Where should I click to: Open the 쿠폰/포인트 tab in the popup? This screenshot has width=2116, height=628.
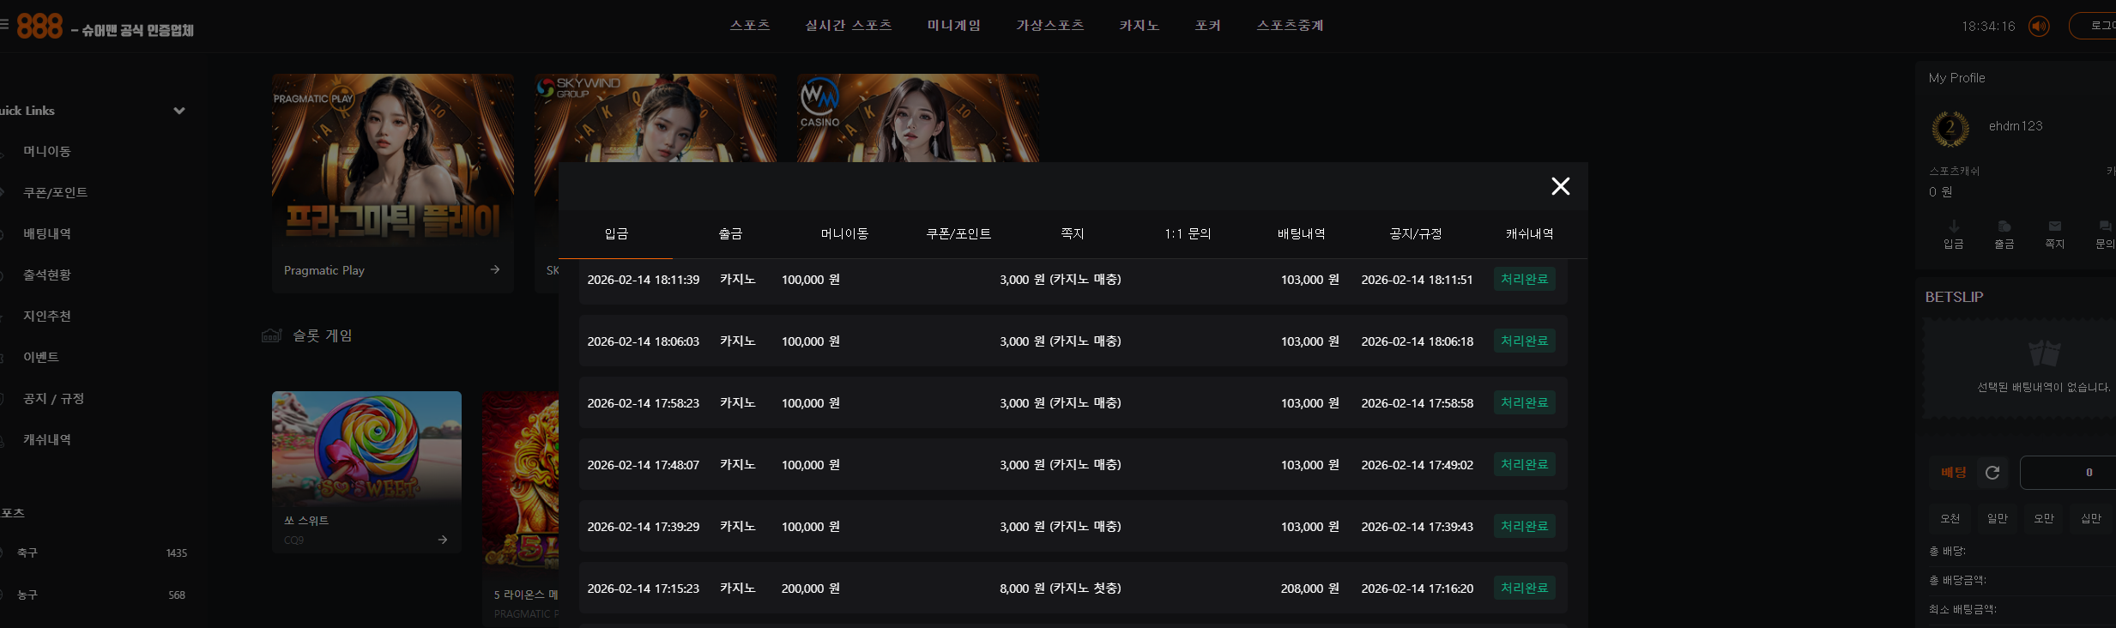coord(958,234)
